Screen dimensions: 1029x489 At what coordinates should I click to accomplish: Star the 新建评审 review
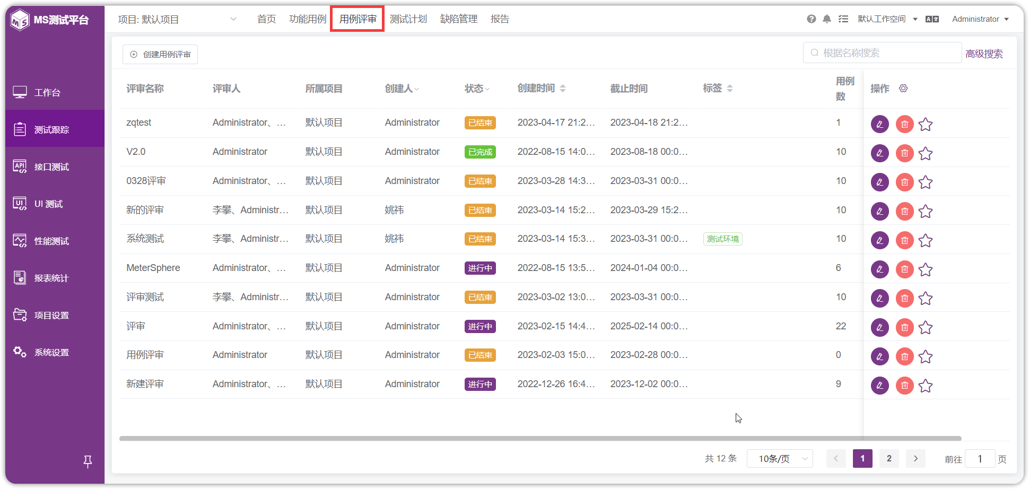[x=926, y=386]
